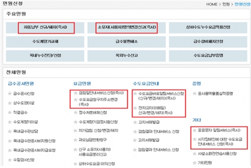Click the star icon for 정수처분해제신청

(x=75, y=112)
